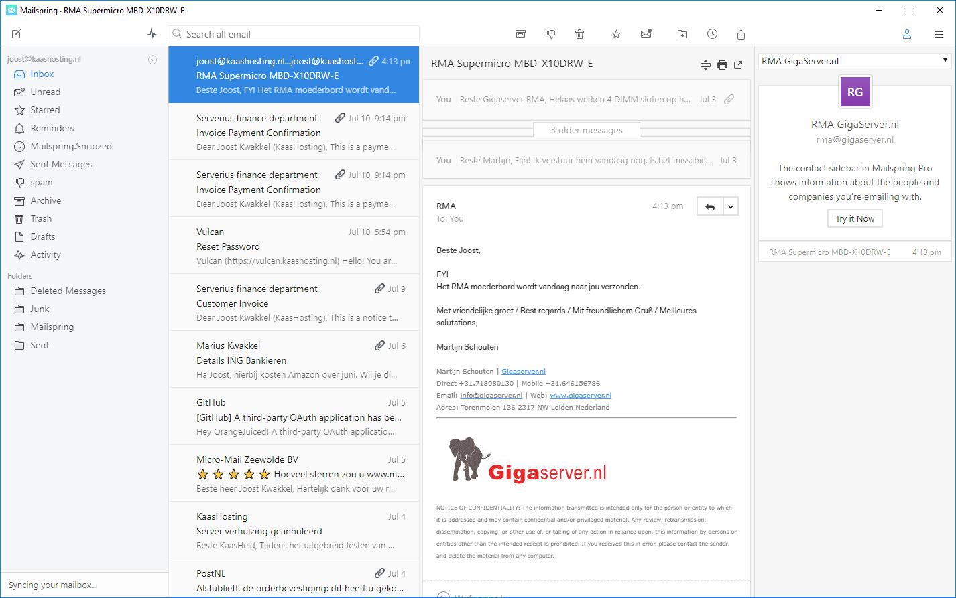This screenshot has width=956, height=598.
Task: Mark the thread as spam
Action: coord(550,34)
